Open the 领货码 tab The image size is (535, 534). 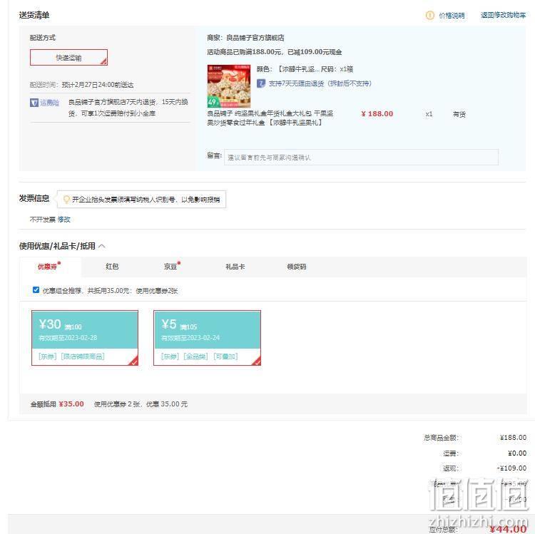pos(297,267)
